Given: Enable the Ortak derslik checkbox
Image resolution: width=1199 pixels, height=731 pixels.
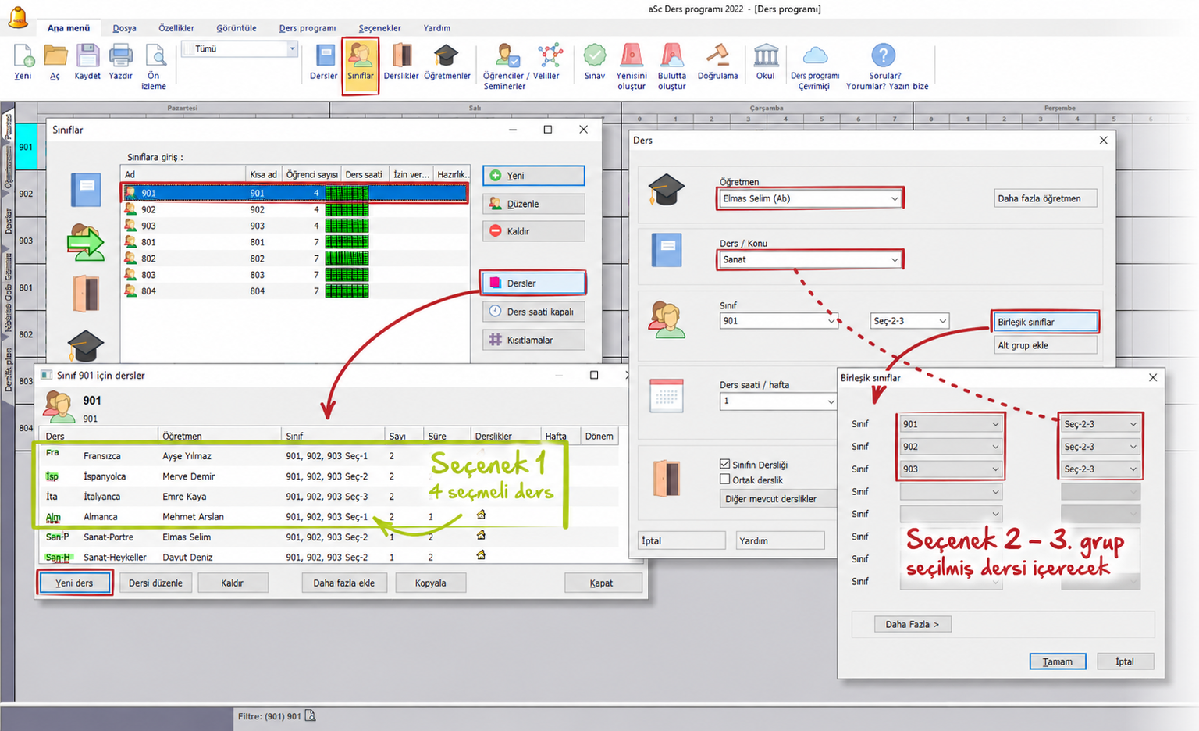Looking at the screenshot, I should 725,480.
